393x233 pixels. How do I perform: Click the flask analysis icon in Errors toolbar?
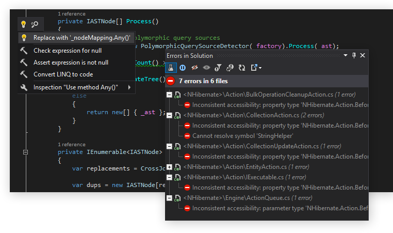pos(171,67)
